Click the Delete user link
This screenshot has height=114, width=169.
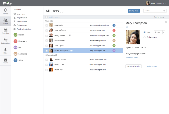(x=152, y=66)
